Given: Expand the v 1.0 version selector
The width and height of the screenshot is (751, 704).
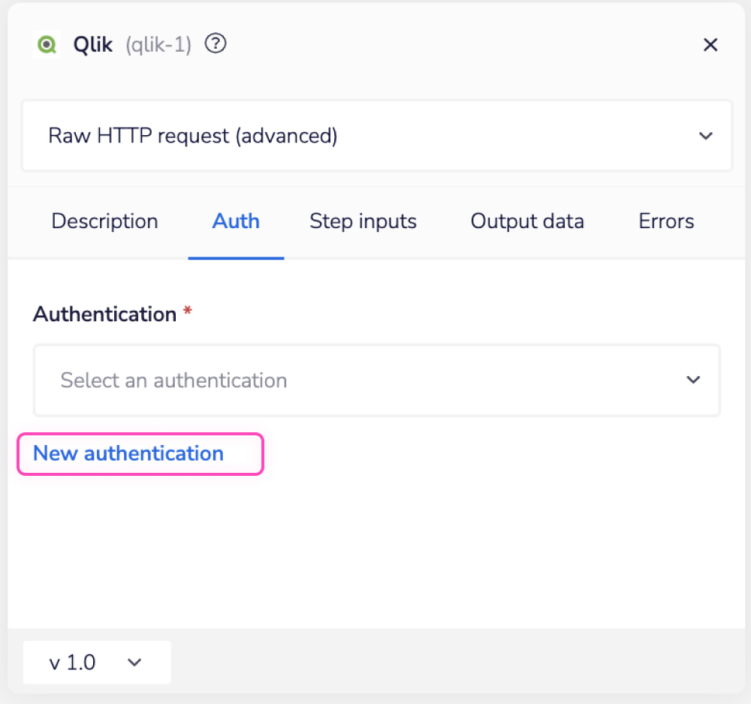Looking at the screenshot, I should 96,663.
